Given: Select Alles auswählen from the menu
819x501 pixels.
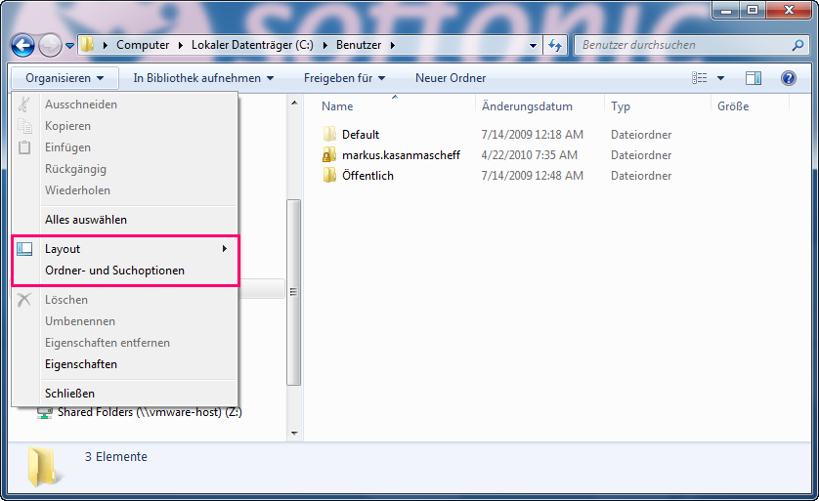Looking at the screenshot, I should [x=86, y=220].
